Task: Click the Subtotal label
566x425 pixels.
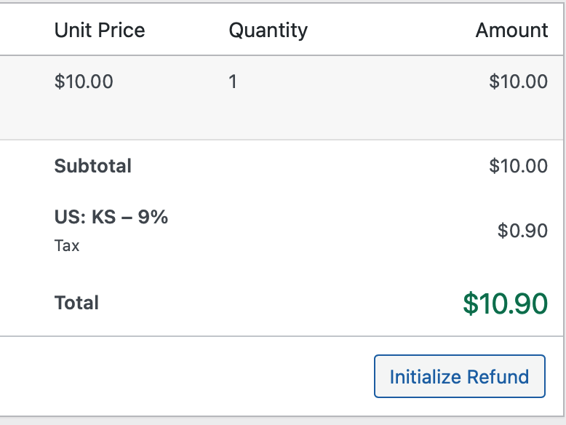Action: point(93,166)
